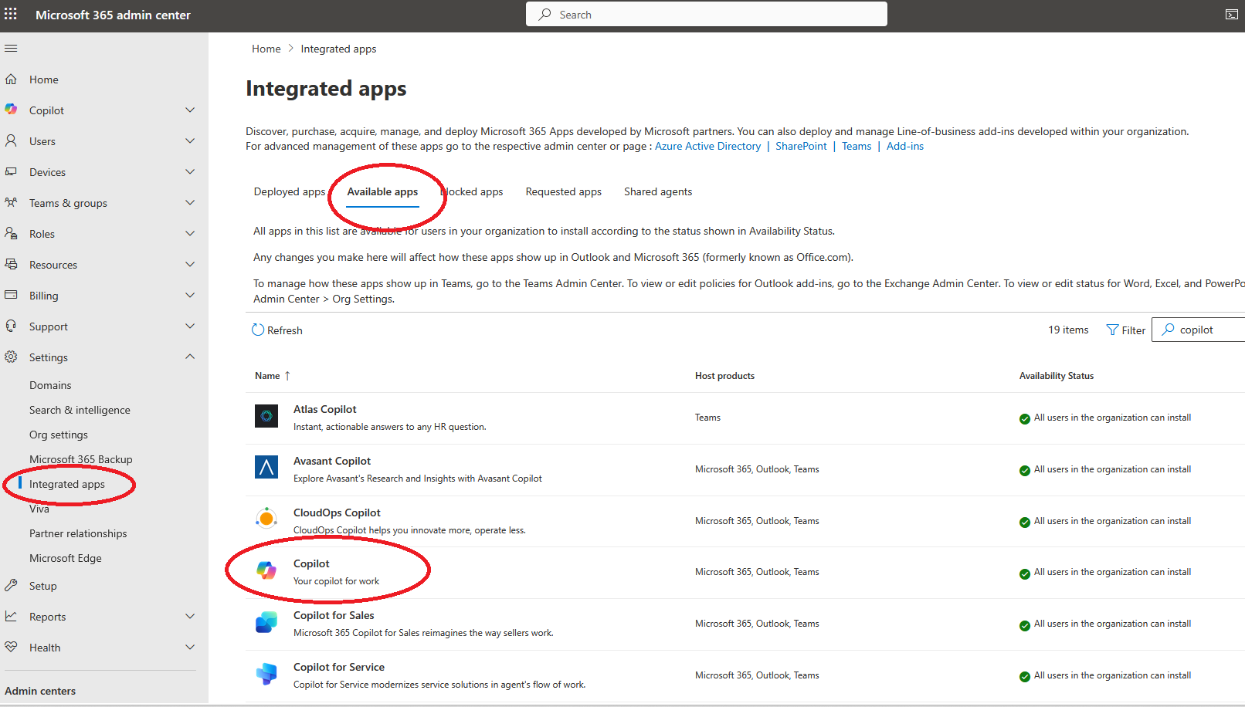
Task: Open the Copilot for Sales app name
Action: 334,615
